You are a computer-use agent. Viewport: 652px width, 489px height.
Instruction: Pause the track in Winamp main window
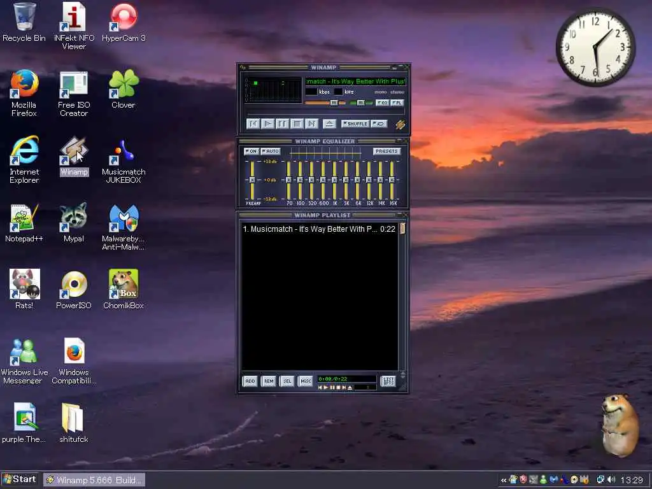pos(282,124)
